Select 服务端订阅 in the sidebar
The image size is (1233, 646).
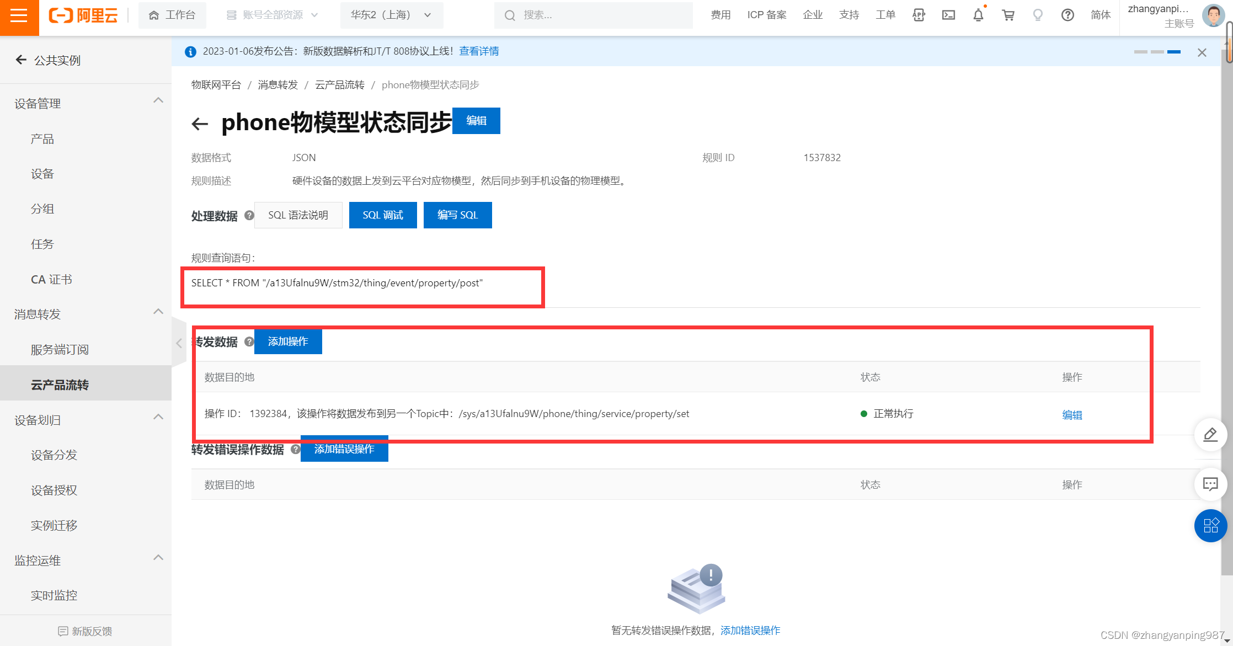(60, 350)
